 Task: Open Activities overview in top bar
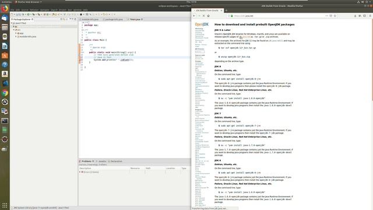coord(6,2)
